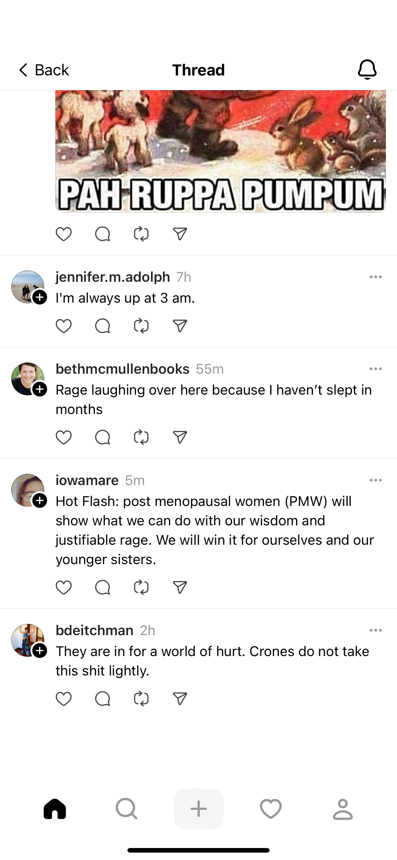
Task: Like the bethmcmullenbooks comment
Action: pyautogui.click(x=63, y=437)
